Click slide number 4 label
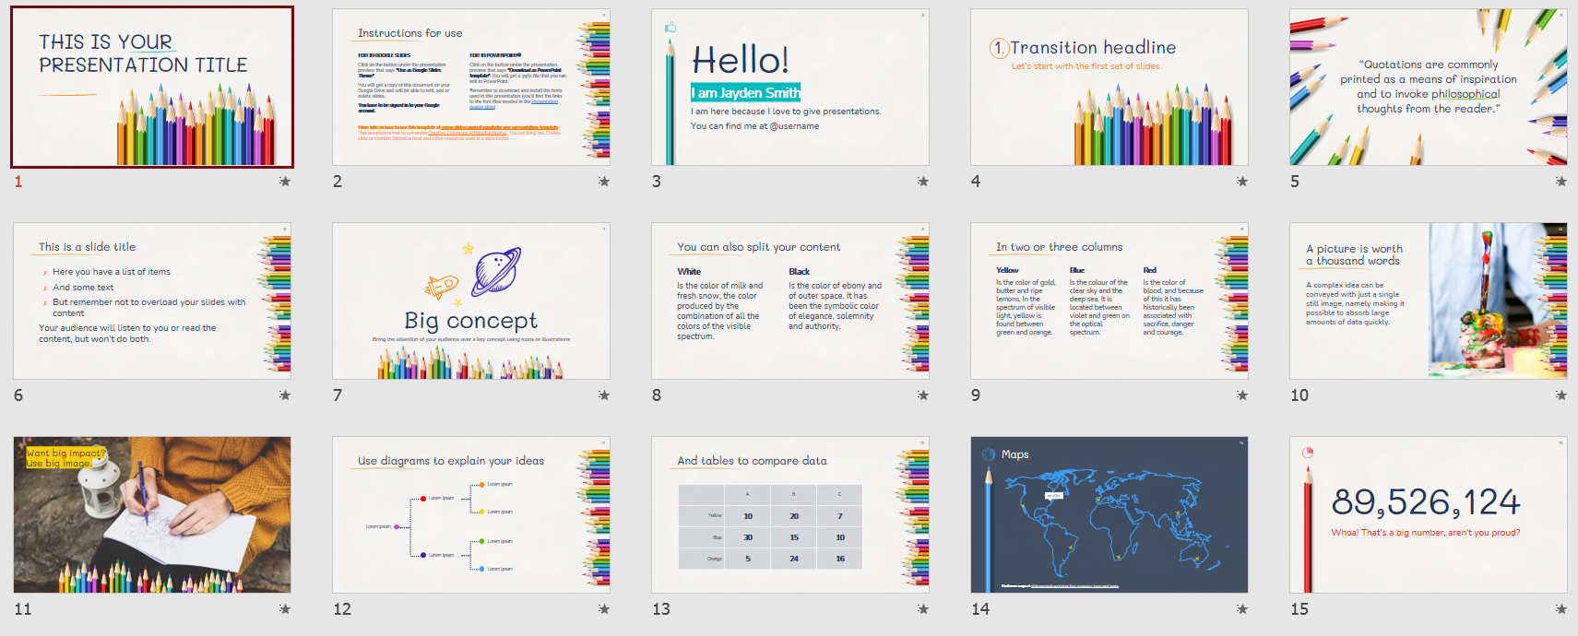The height and width of the screenshot is (636, 1578). coord(976,182)
